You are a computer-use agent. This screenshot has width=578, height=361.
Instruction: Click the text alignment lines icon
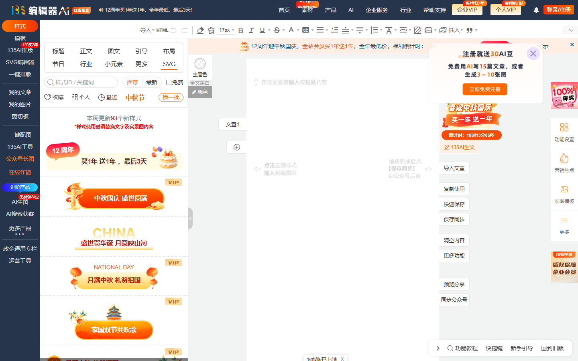click(x=320, y=30)
